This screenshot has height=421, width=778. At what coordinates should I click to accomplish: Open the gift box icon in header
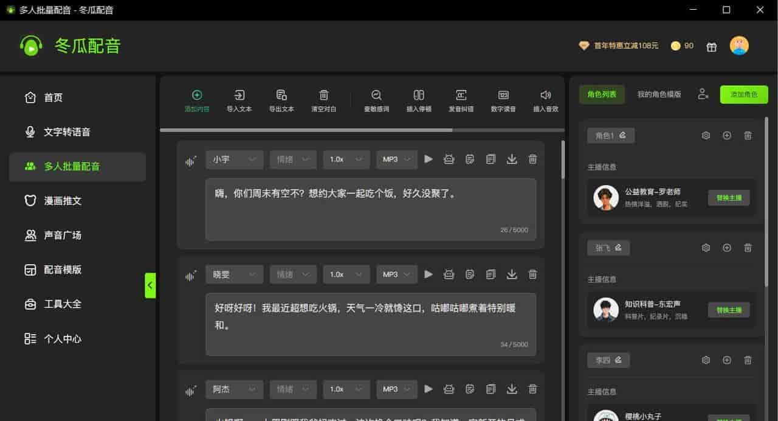point(712,46)
